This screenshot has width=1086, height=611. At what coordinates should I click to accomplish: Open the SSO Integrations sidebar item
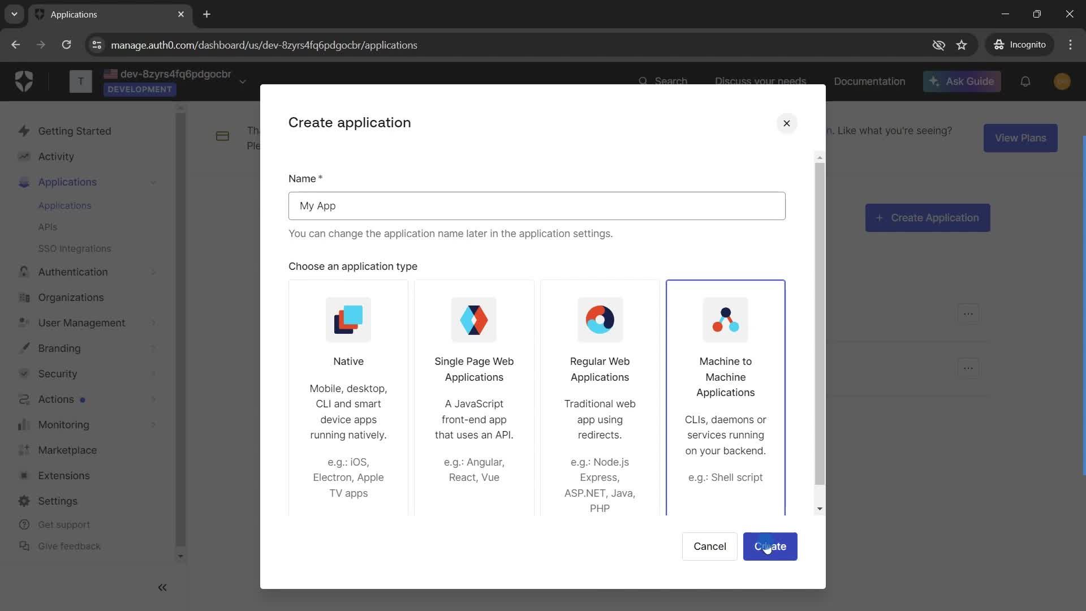coord(74,248)
